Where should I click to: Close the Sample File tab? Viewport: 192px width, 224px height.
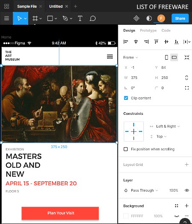[41, 6]
